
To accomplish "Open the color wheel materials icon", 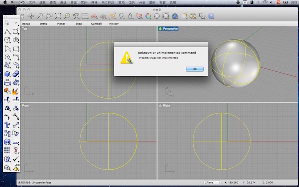I will [x=148, y=16].
